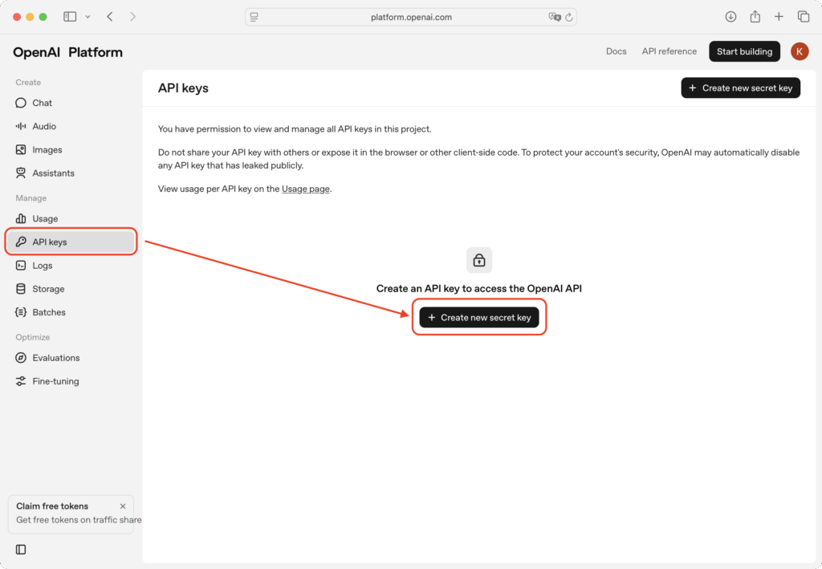Open the Logs page

point(42,265)
